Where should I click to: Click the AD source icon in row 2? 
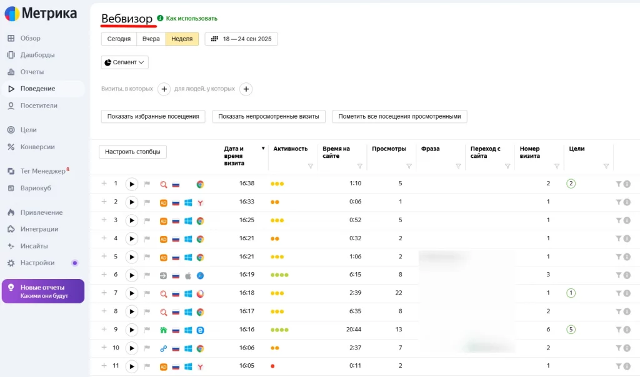click(163, 202)
